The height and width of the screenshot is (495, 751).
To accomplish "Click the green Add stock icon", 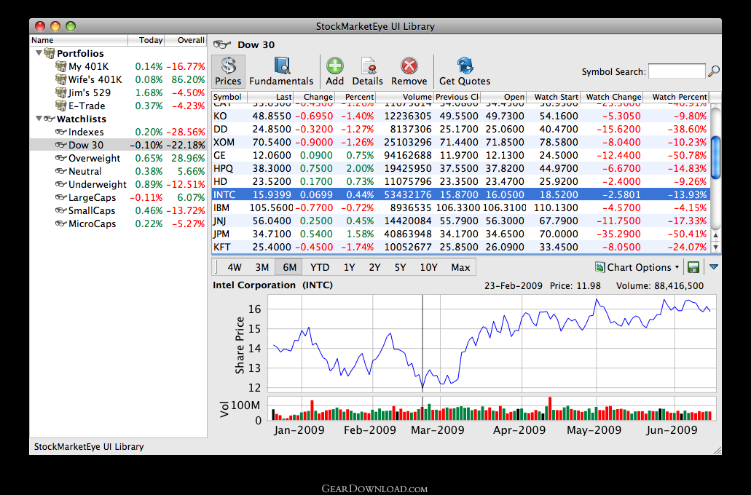I will [335, 66].
